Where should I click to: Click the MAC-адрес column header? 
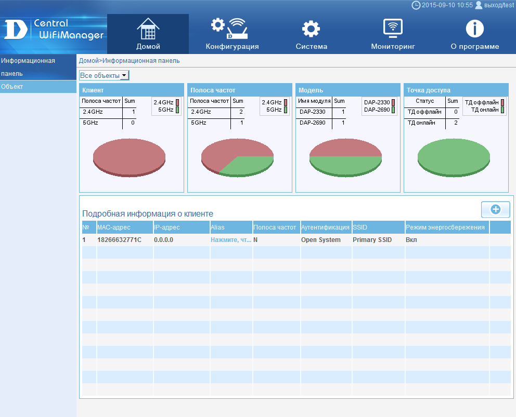(x=114, y=227)
